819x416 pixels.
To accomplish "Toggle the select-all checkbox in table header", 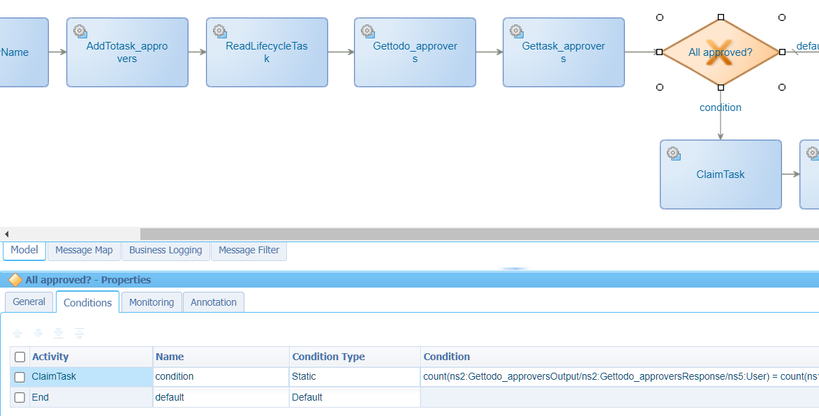I will pyautogui.click(x=20, y=357).
